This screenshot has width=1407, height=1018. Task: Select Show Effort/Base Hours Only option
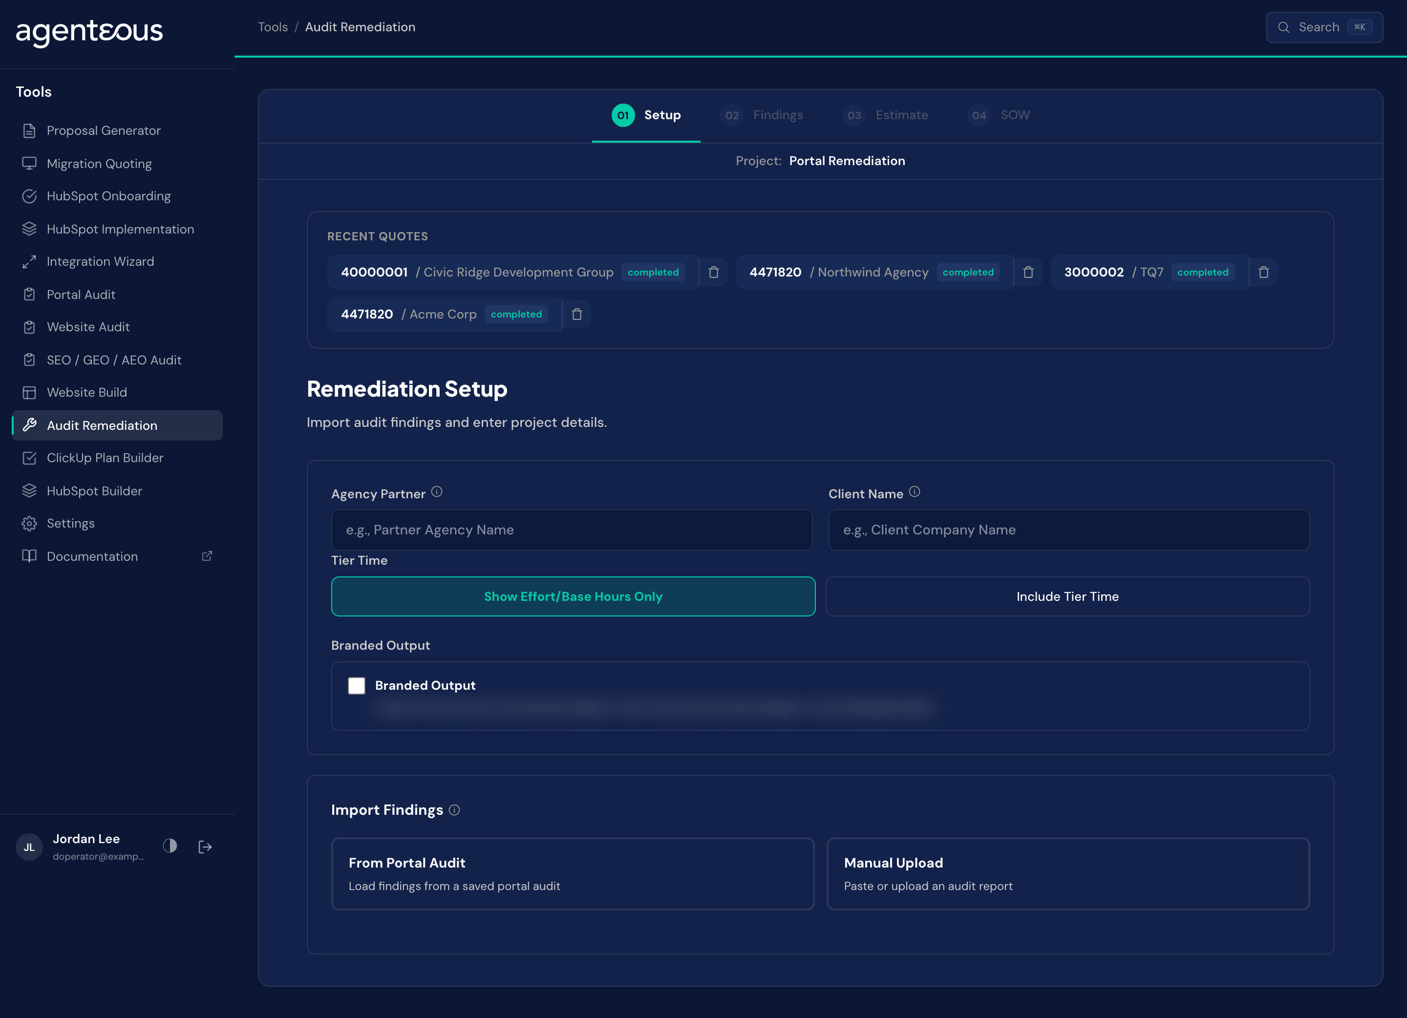[x=573, y=596]
